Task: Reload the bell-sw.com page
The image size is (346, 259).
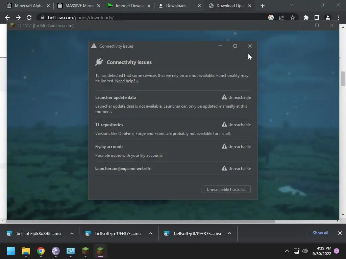Action: point(29,18)
